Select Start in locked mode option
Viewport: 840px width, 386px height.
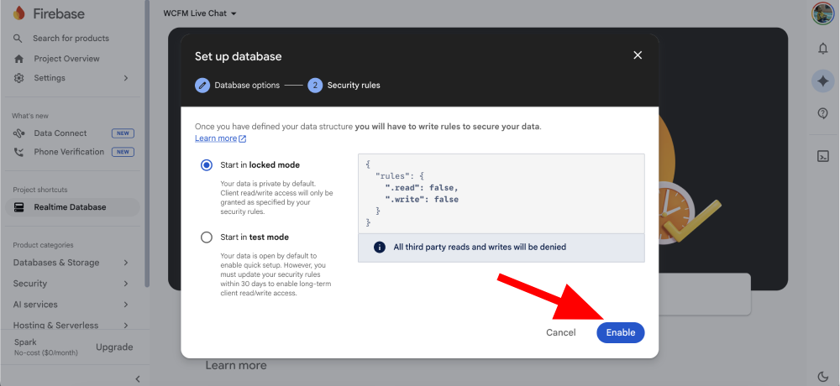tap(207, 165)
